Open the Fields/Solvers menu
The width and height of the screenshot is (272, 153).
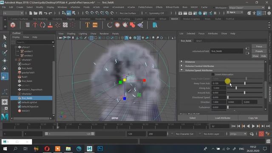tap(145, 7)
